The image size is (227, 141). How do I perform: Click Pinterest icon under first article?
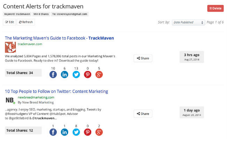tap(88, 74)
